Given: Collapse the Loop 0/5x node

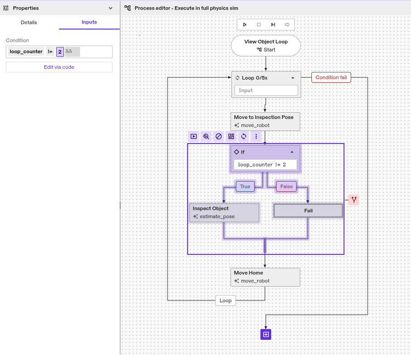Looking at the screenshot, I should pos(293,78).
